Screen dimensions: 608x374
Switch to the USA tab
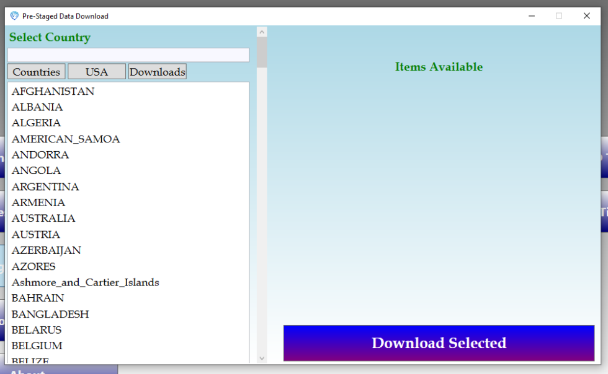96,71
